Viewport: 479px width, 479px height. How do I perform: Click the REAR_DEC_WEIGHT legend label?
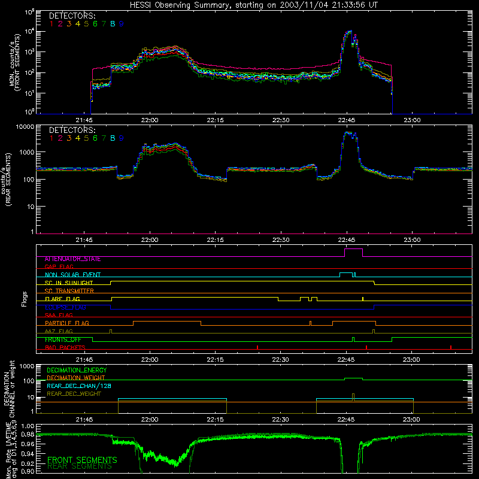pos(74,394)
